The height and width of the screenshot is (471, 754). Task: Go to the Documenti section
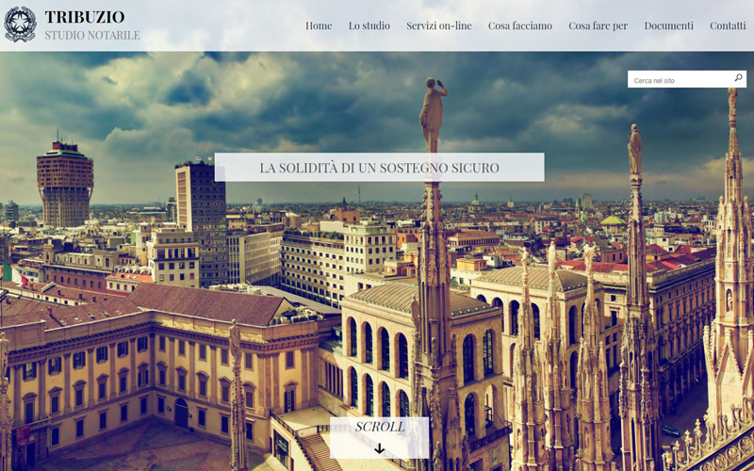669,26
